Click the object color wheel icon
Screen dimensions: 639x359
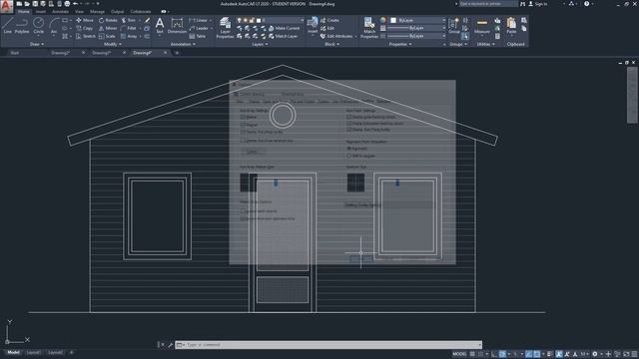[x=382, y=20]
